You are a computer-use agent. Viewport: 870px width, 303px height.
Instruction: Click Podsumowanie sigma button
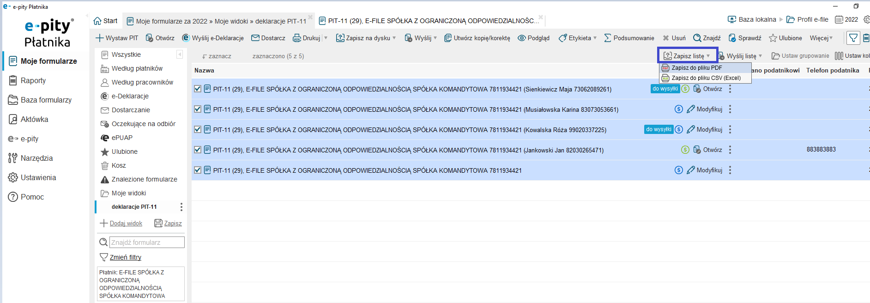tap(629, 38)
